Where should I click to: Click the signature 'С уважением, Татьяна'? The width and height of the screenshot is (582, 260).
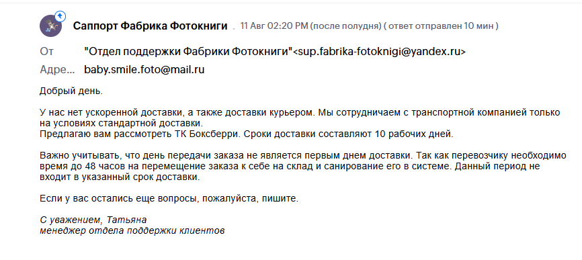[93, 220]
